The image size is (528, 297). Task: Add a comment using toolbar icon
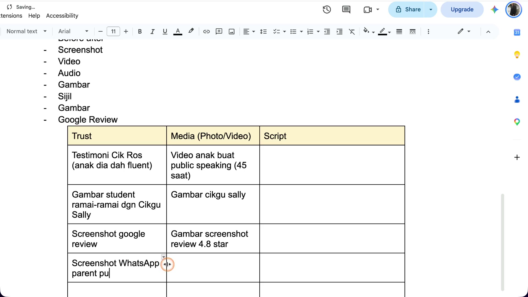219,32
